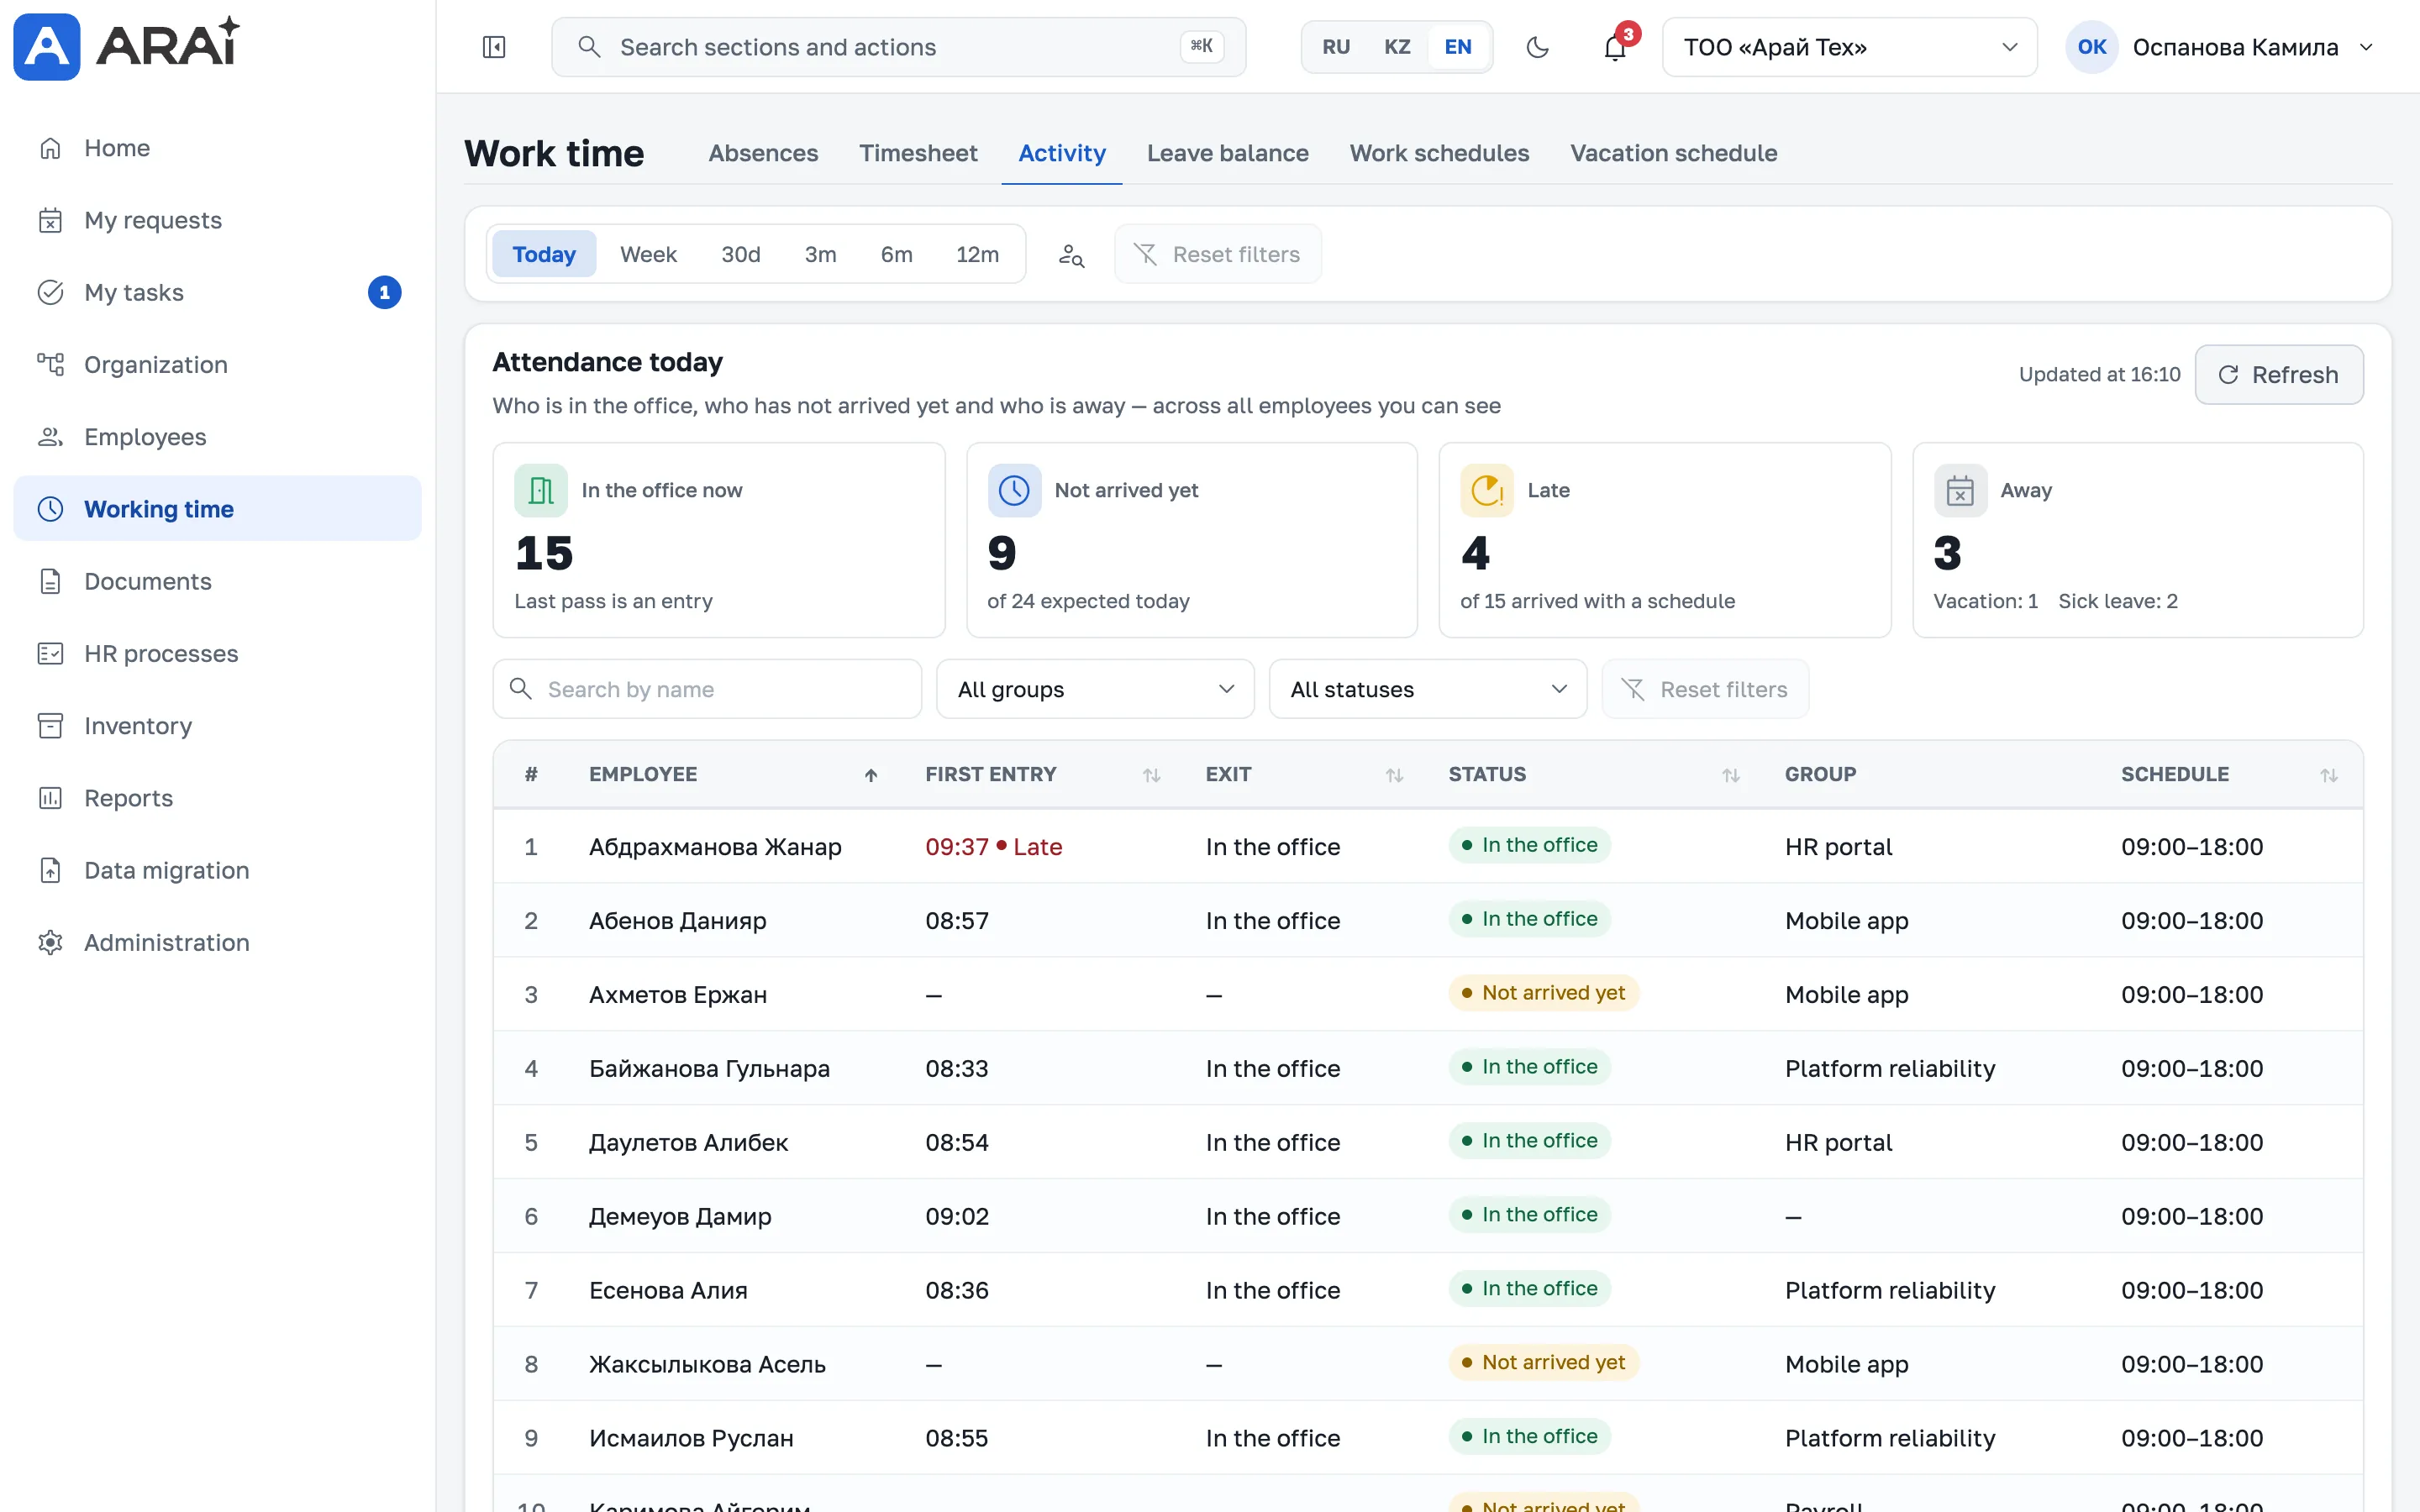Reset filters next to period selector
The width and height of the screenshot is (2420, 1512).
(1218, 254)
